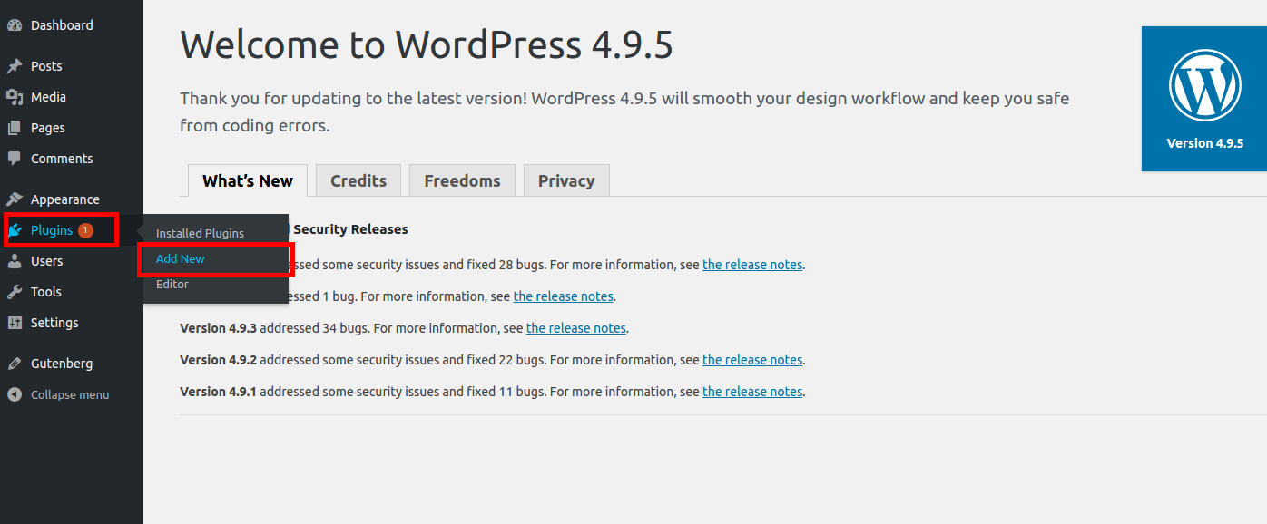Click the Tools wrench icon
The image size is (1267, 524).
point(15,292)
